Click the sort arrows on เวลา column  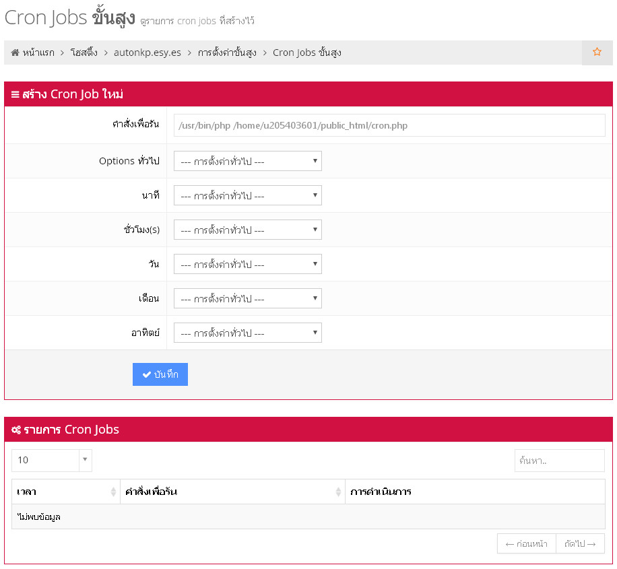[113, 492]
